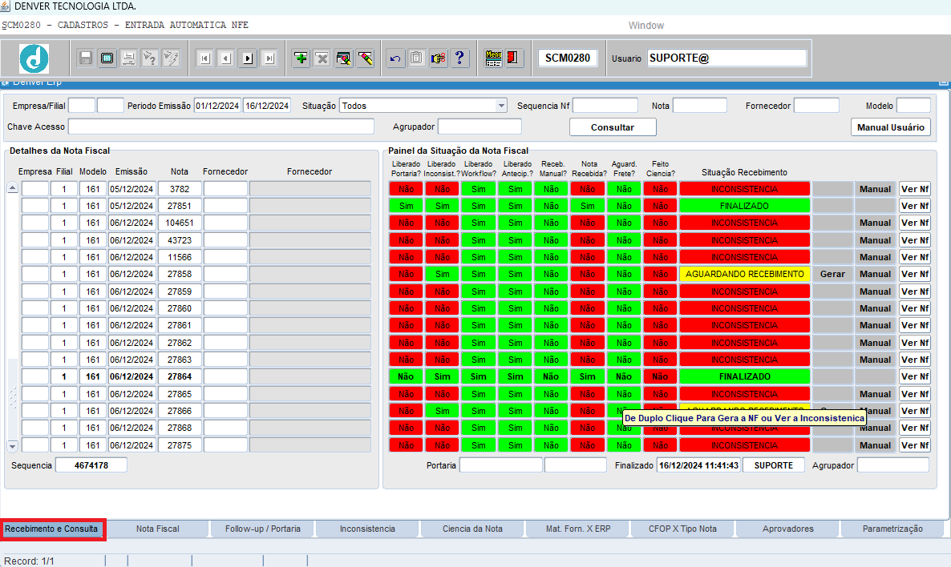Viewport: 951px width, 567px height.
Task: Open the Parametrização tab
Action: [892, 529]
